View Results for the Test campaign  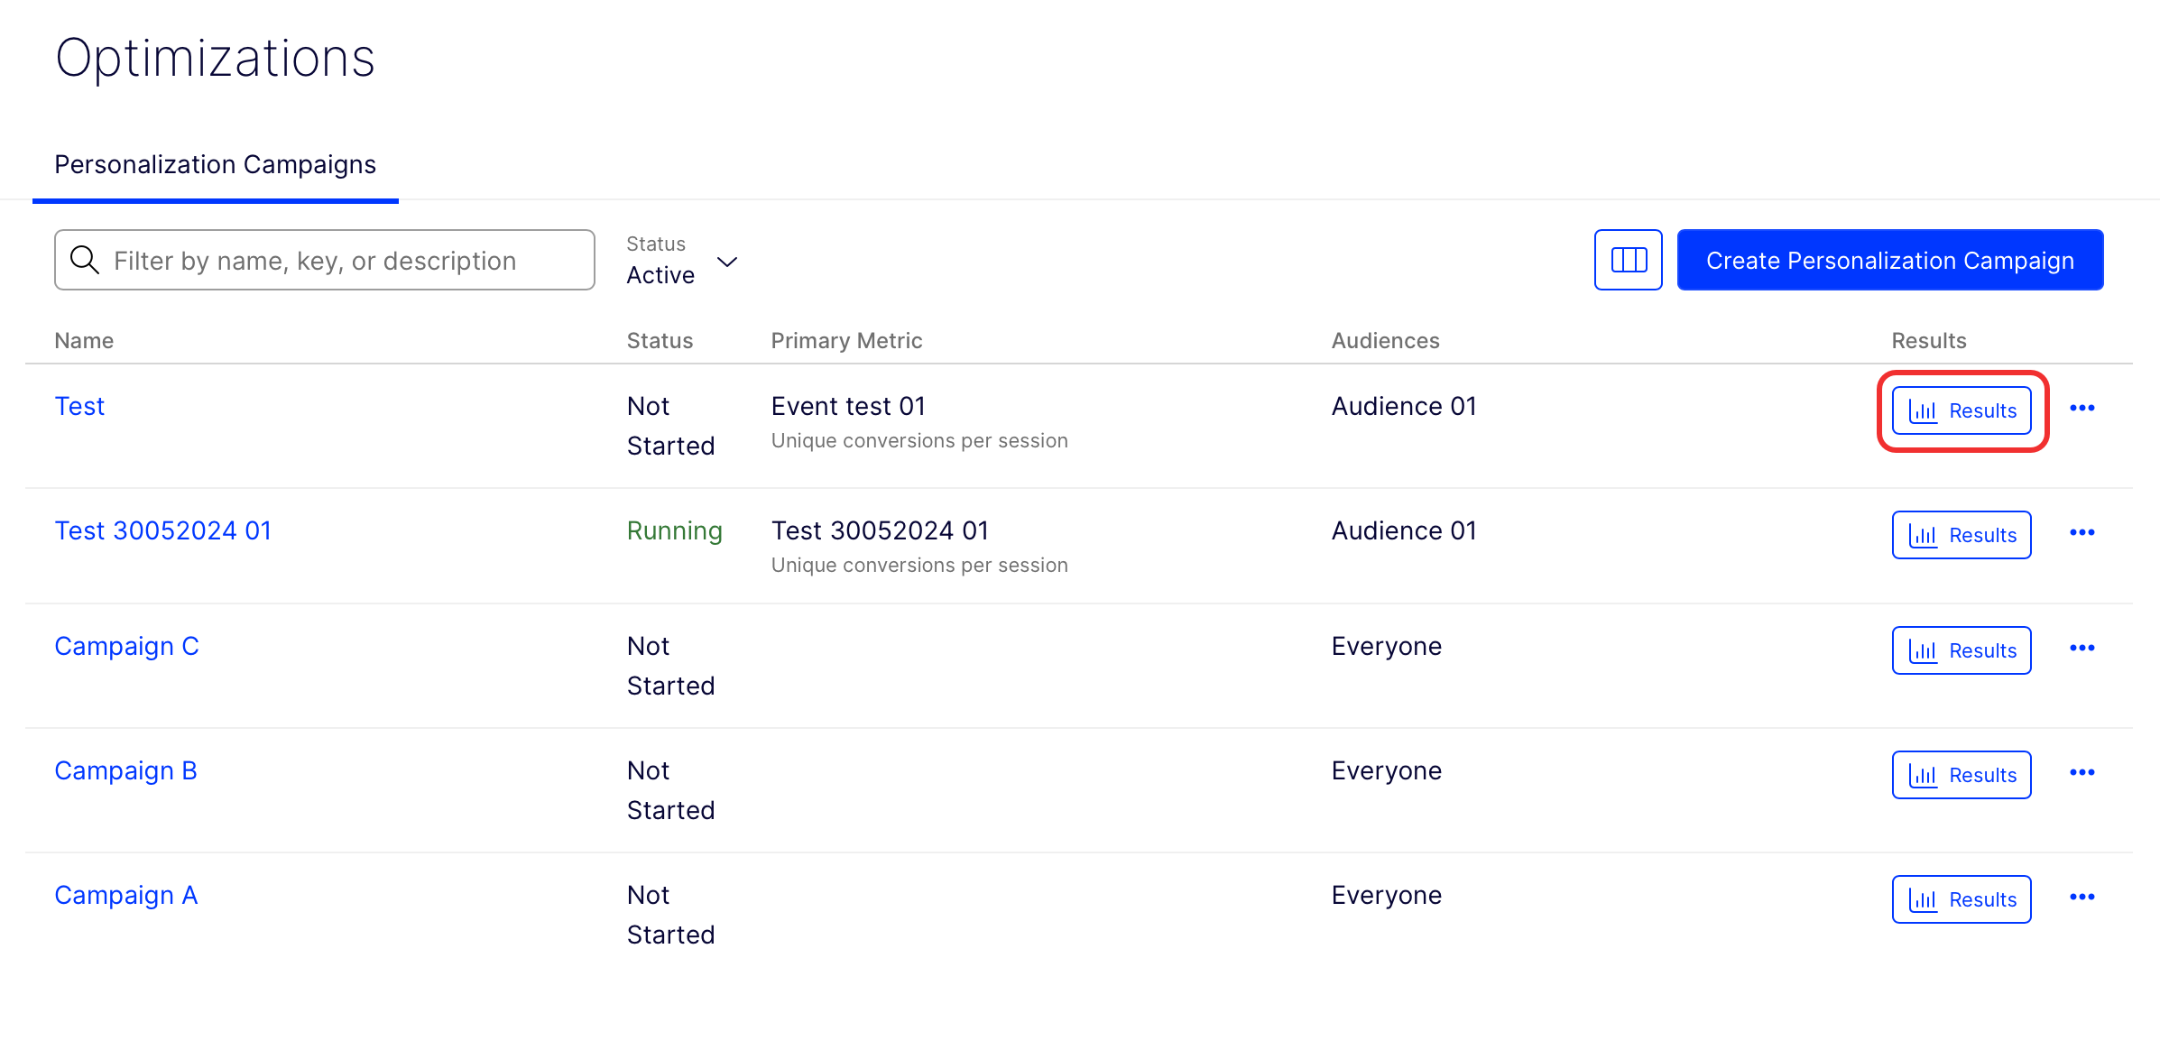[x=1962, y=410]
